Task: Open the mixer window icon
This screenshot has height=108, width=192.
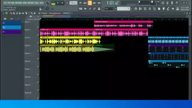Action: click(150, 9)
